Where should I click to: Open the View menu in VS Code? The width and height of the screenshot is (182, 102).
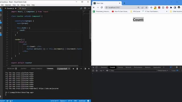tap(14, 5)
